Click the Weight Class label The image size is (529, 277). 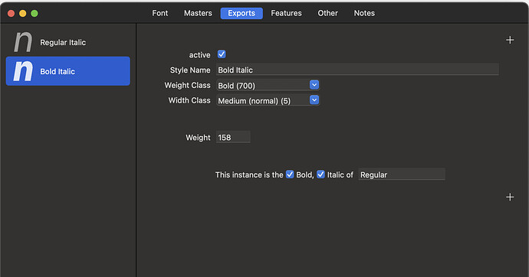pos(187,85)
